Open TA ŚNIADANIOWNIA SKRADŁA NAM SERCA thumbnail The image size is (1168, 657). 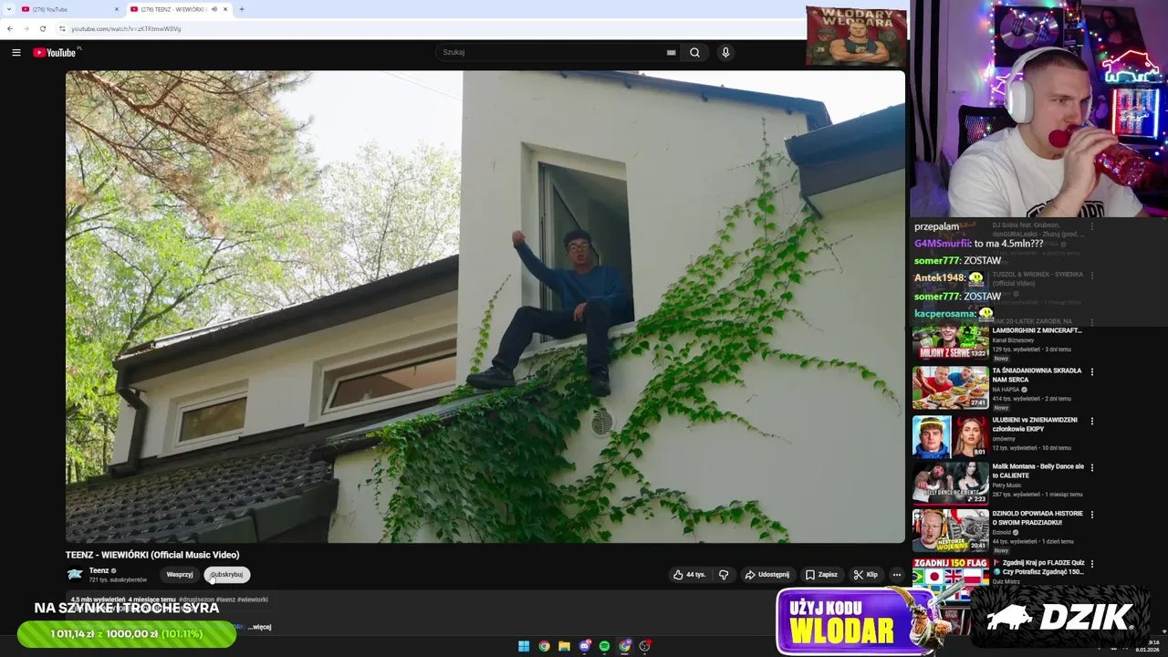click(x=950, y=388)
